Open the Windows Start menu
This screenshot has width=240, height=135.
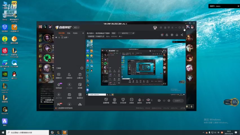coord(3,132)
